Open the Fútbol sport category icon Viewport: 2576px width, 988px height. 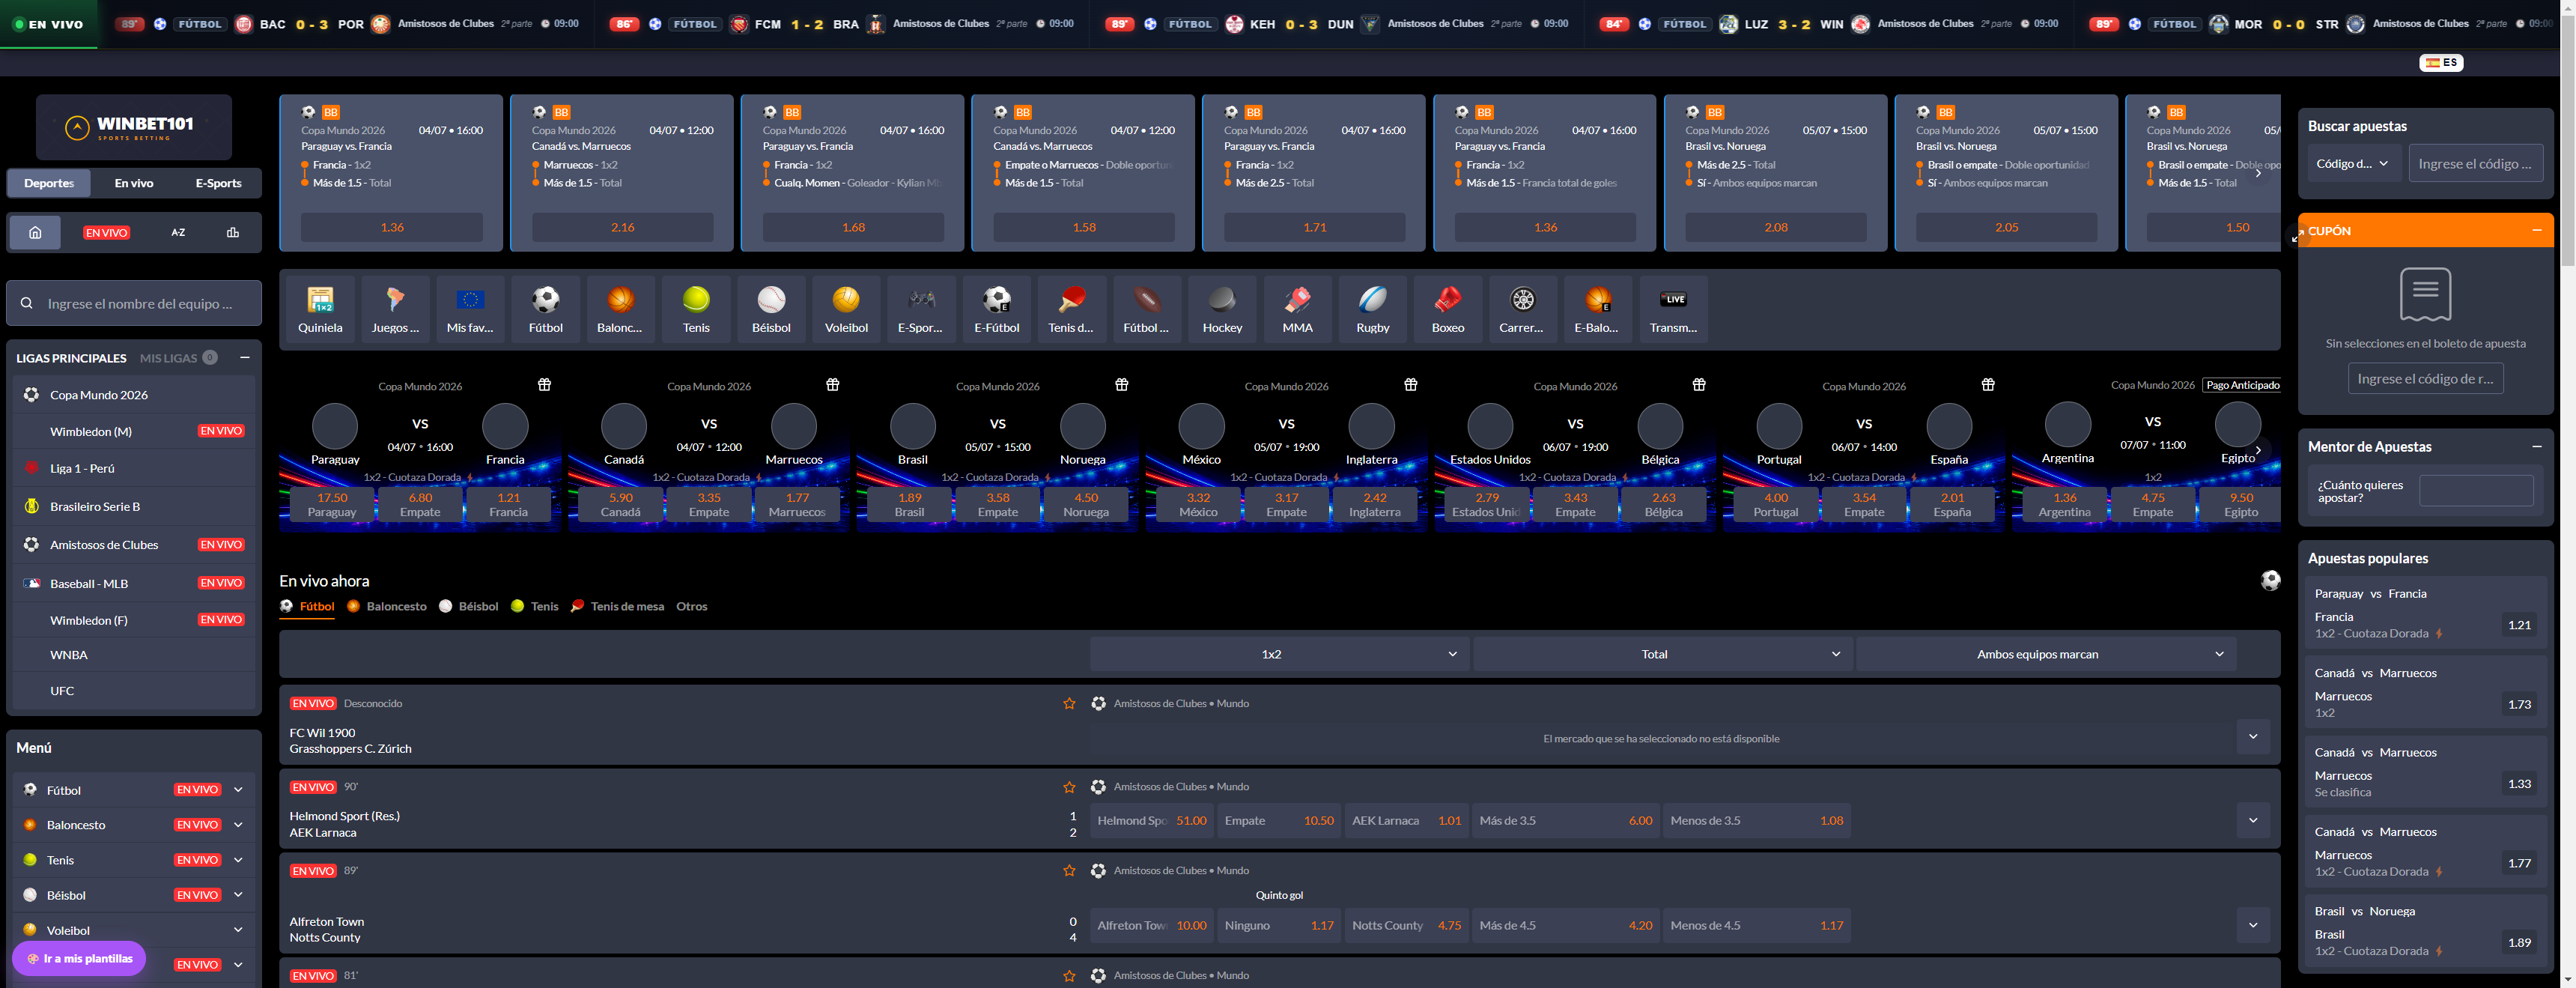(545, 309)
